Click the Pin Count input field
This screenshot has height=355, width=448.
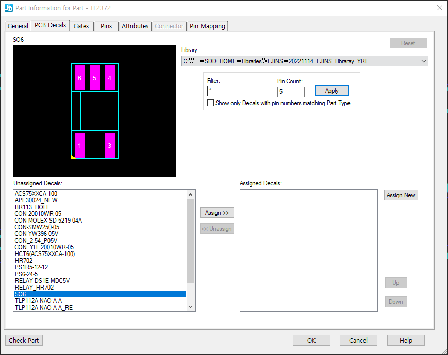tap(291, 92)
